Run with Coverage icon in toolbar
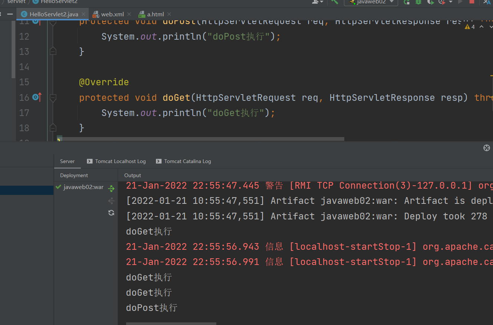Screen dimensions: 493x325 tap(430, 2)
